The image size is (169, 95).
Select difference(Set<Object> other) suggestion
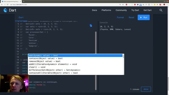click(x=75, y=70)
